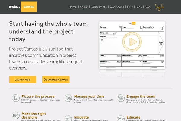Select the Make the right decisions heading
Viewport: 181px width, 121px height.
coord(34,116)
